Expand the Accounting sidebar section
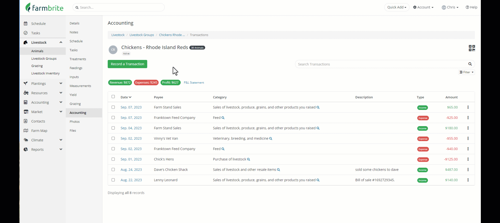This screenshot has width=500, height=223. (x=61, y=102)
